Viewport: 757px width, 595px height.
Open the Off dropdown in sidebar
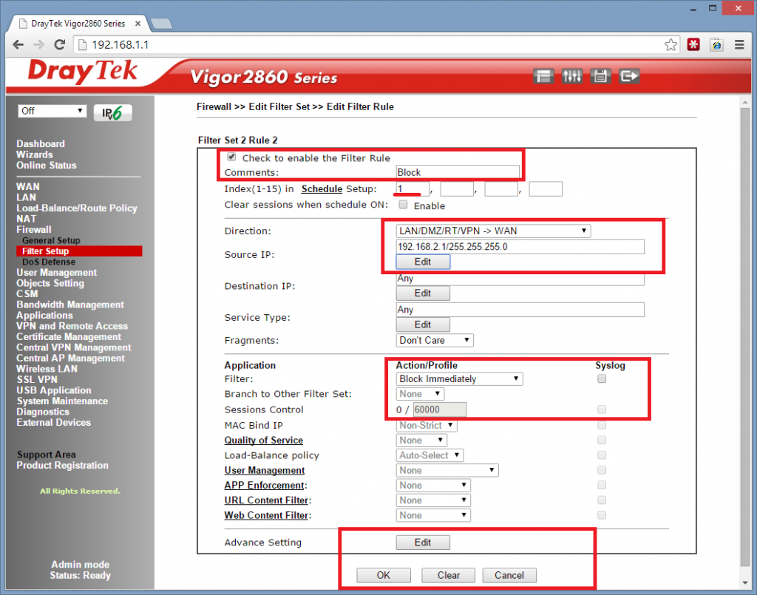52,111
